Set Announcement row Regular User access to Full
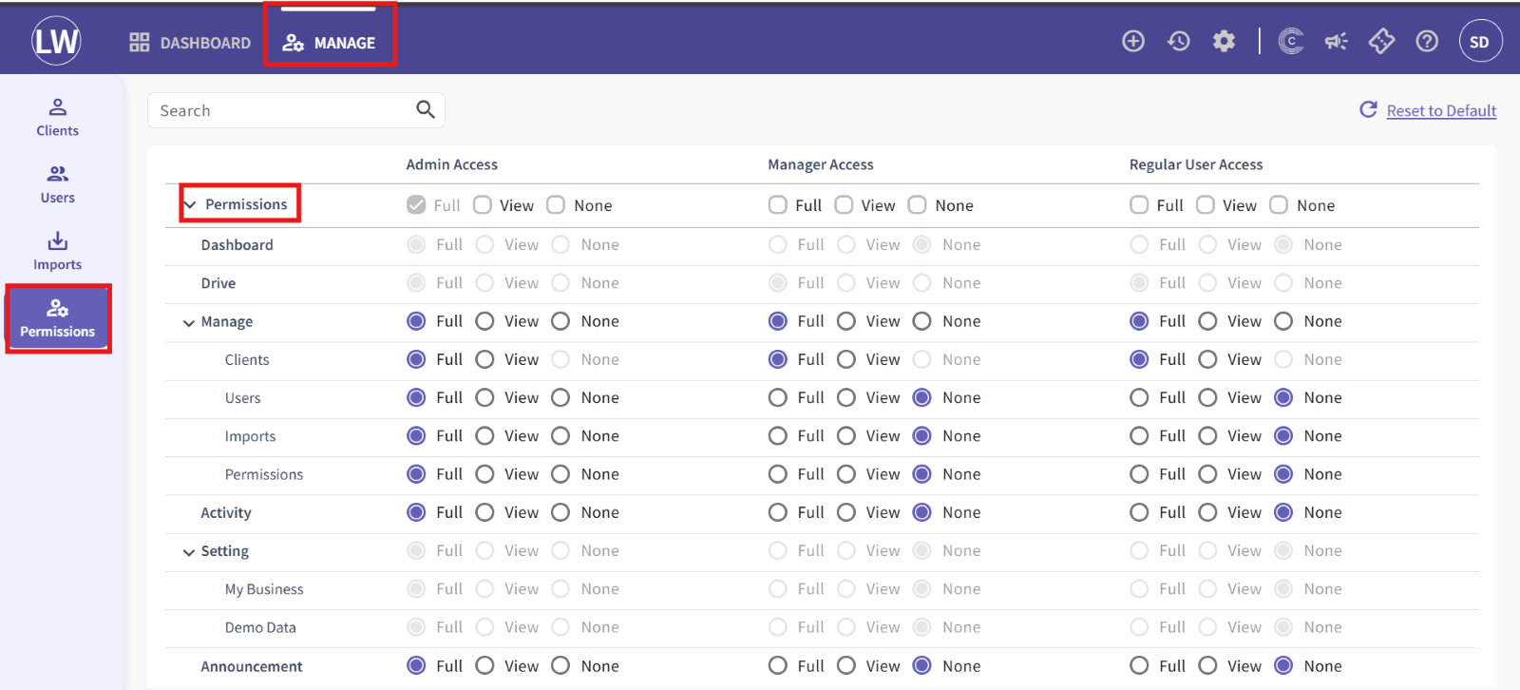Image resolution: width=1520 pixels, height=690 pixels. point(1139,665)
